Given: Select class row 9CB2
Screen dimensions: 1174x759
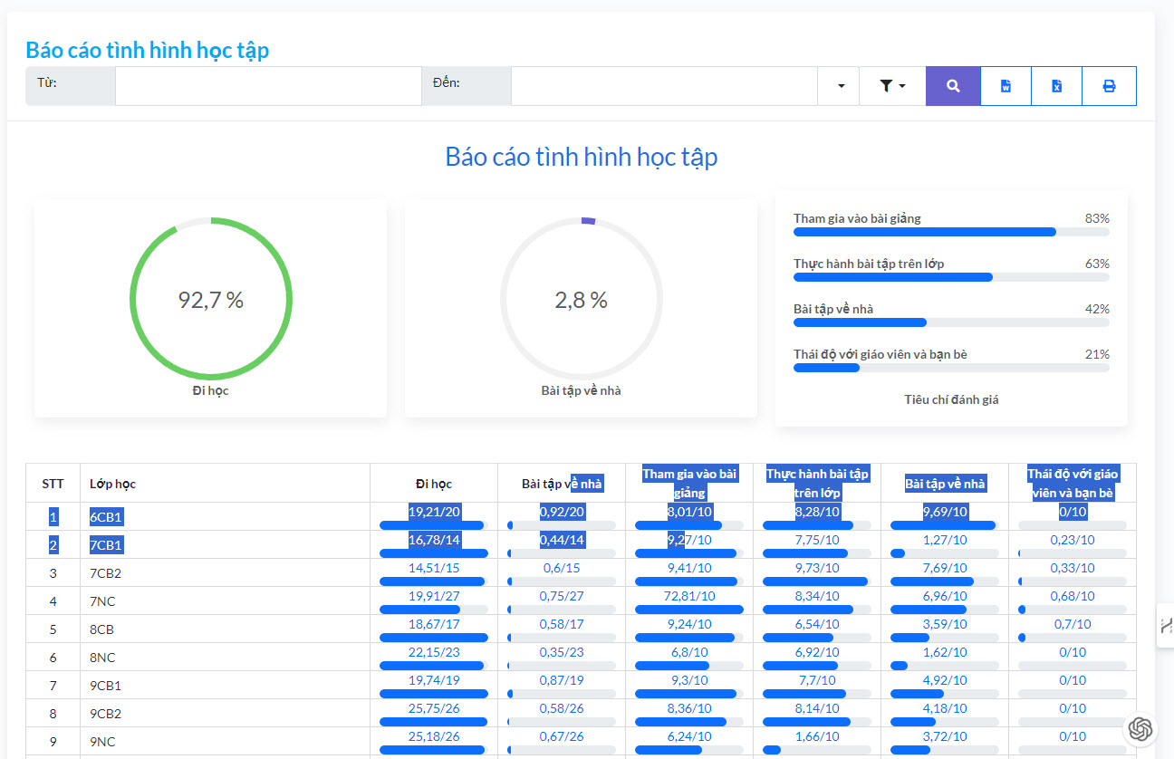Looking at the screenshot, I should (581, 714).
